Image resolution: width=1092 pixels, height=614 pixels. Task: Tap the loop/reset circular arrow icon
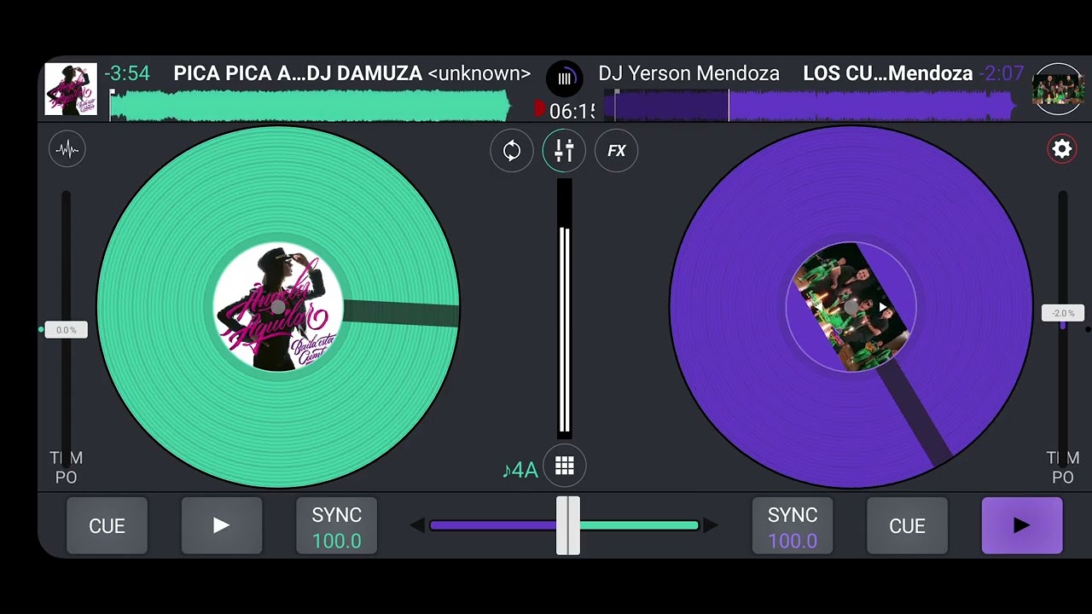click(512, 151)
